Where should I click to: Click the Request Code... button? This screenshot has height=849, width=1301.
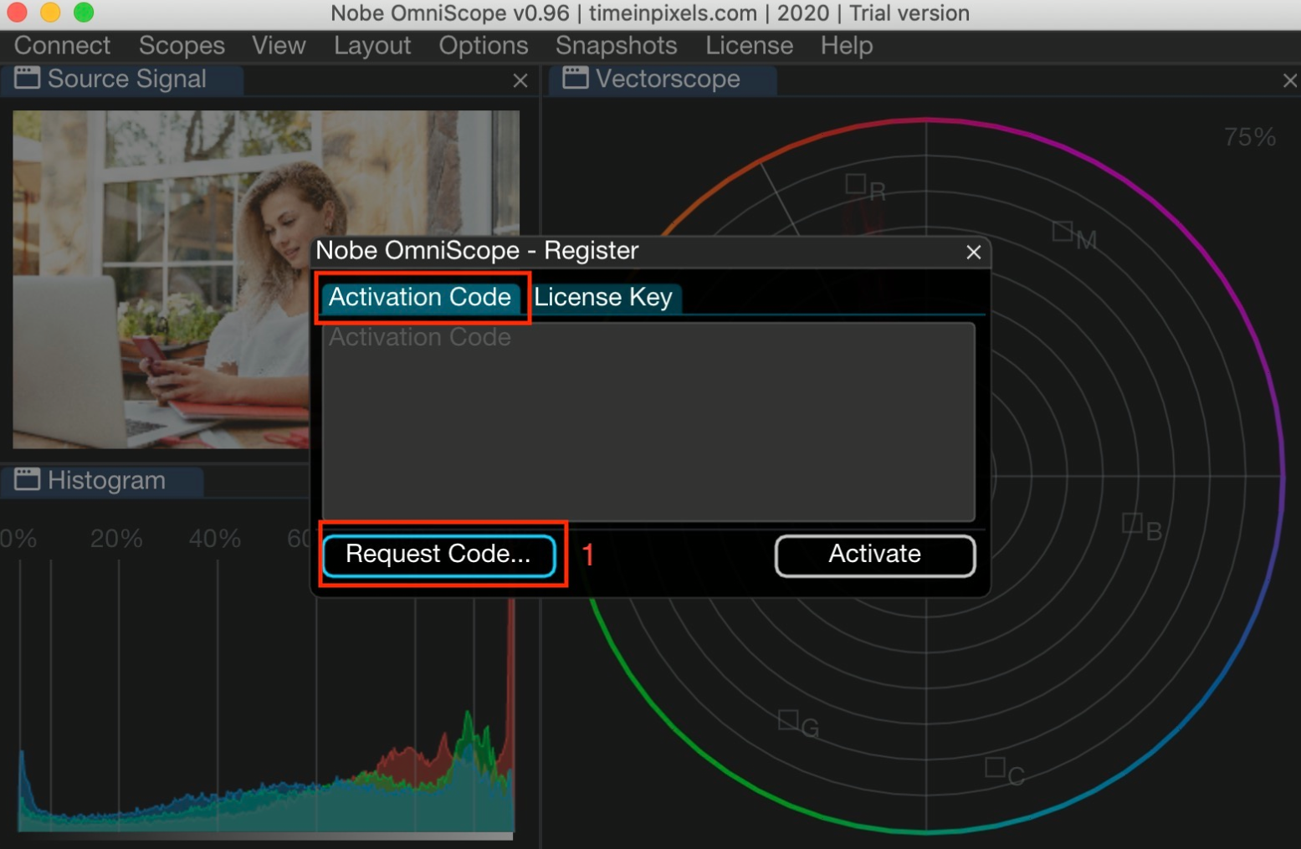pos(438,555)
